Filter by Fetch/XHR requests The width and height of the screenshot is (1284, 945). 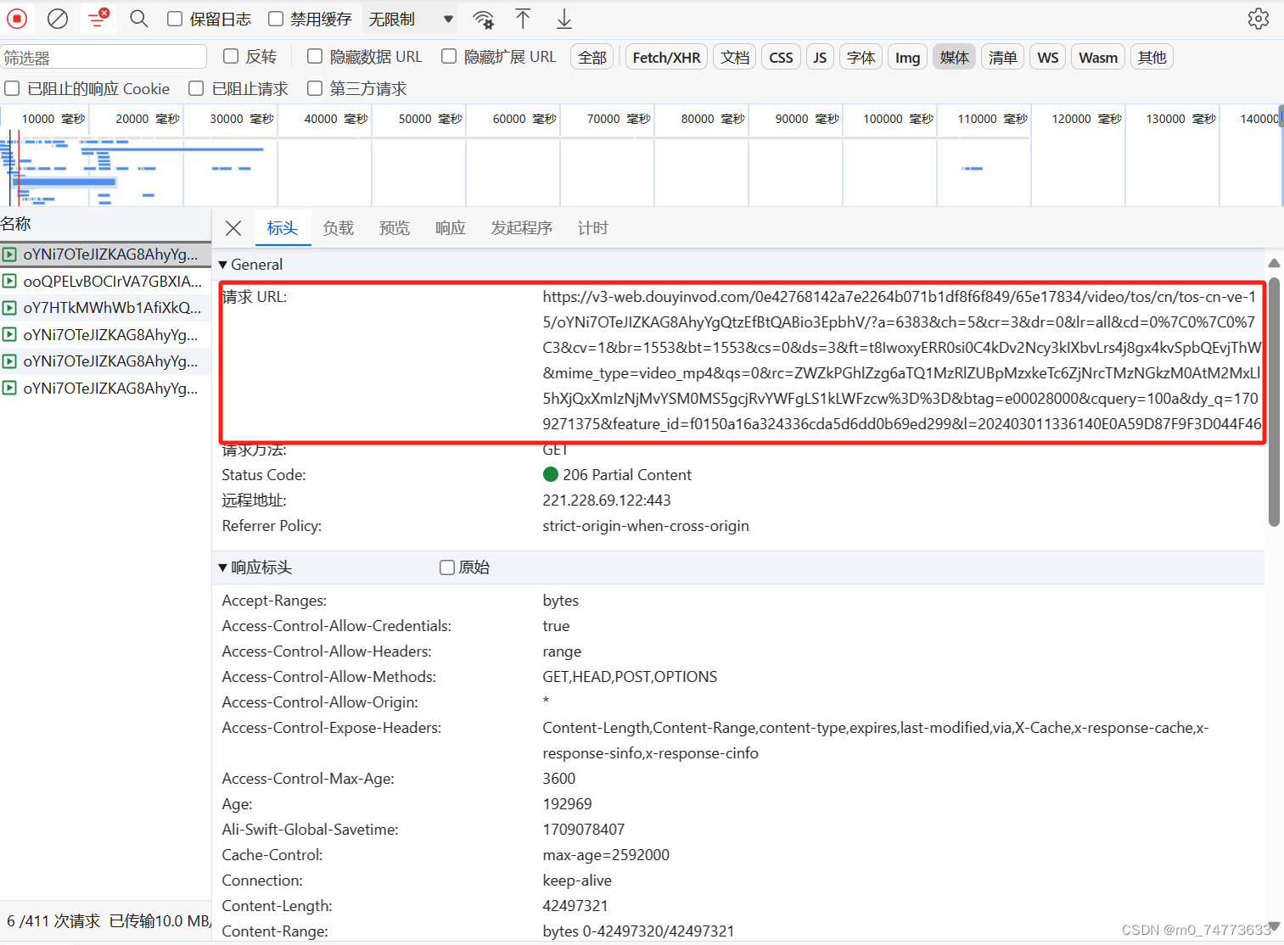(x=667, y=57)
